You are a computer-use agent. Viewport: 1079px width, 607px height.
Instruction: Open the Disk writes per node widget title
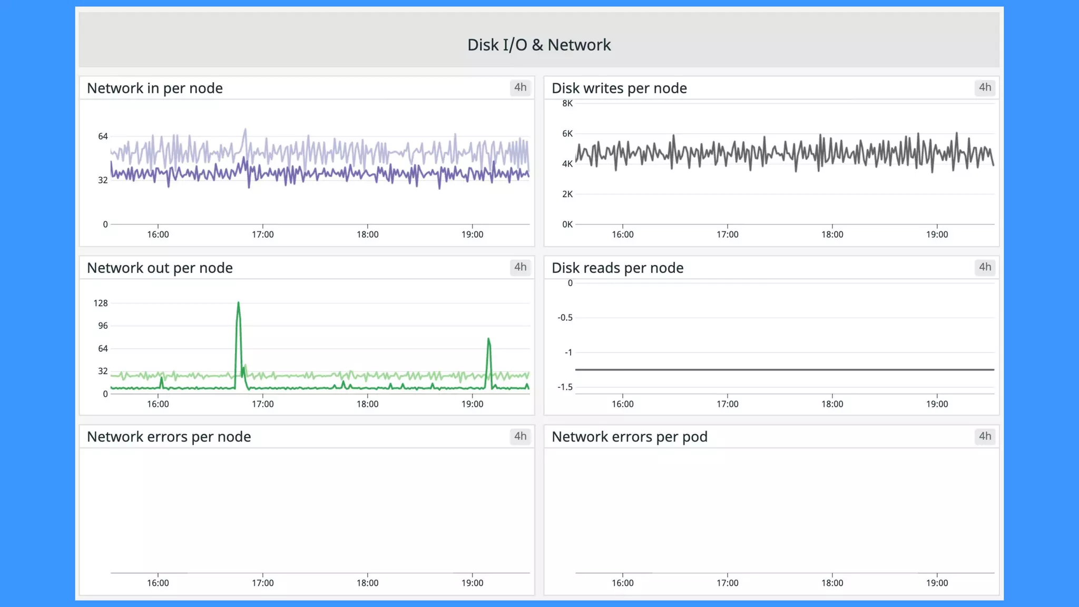pyautogui.click(x=619, y=89)
